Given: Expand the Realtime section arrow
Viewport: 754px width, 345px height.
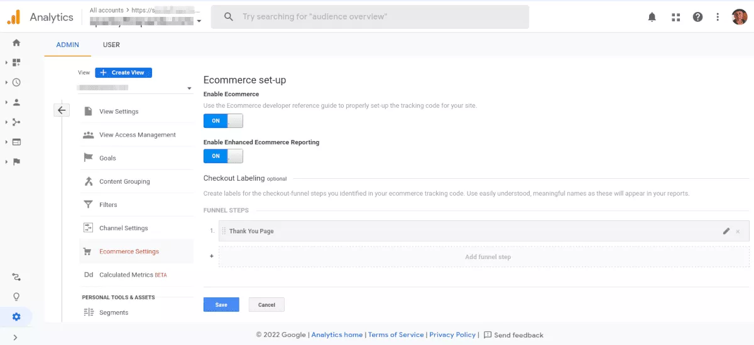Looking at the screenshot, I should click(x=6, y=82).
